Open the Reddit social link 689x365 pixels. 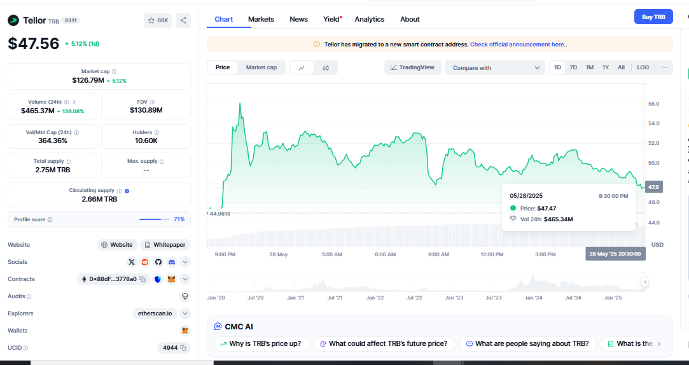(x=144, y=262)
